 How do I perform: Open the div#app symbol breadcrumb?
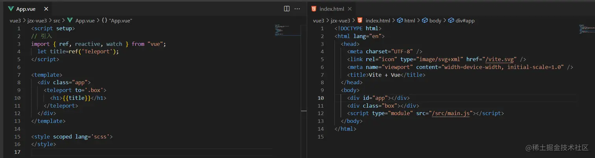coord(465,20)
